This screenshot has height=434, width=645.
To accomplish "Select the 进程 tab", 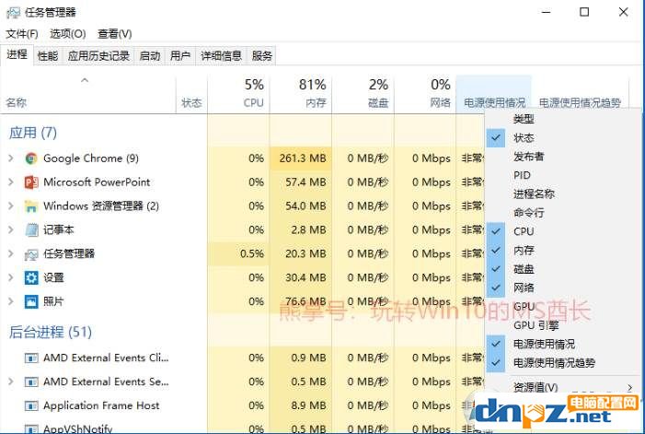I will [x=17, y=54].
